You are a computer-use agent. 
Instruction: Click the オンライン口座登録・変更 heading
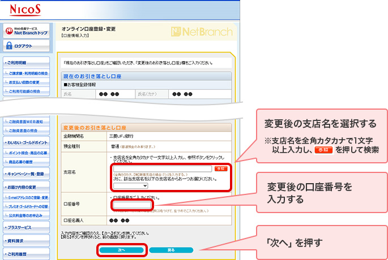pyautogui.click(x=88, y=29)
